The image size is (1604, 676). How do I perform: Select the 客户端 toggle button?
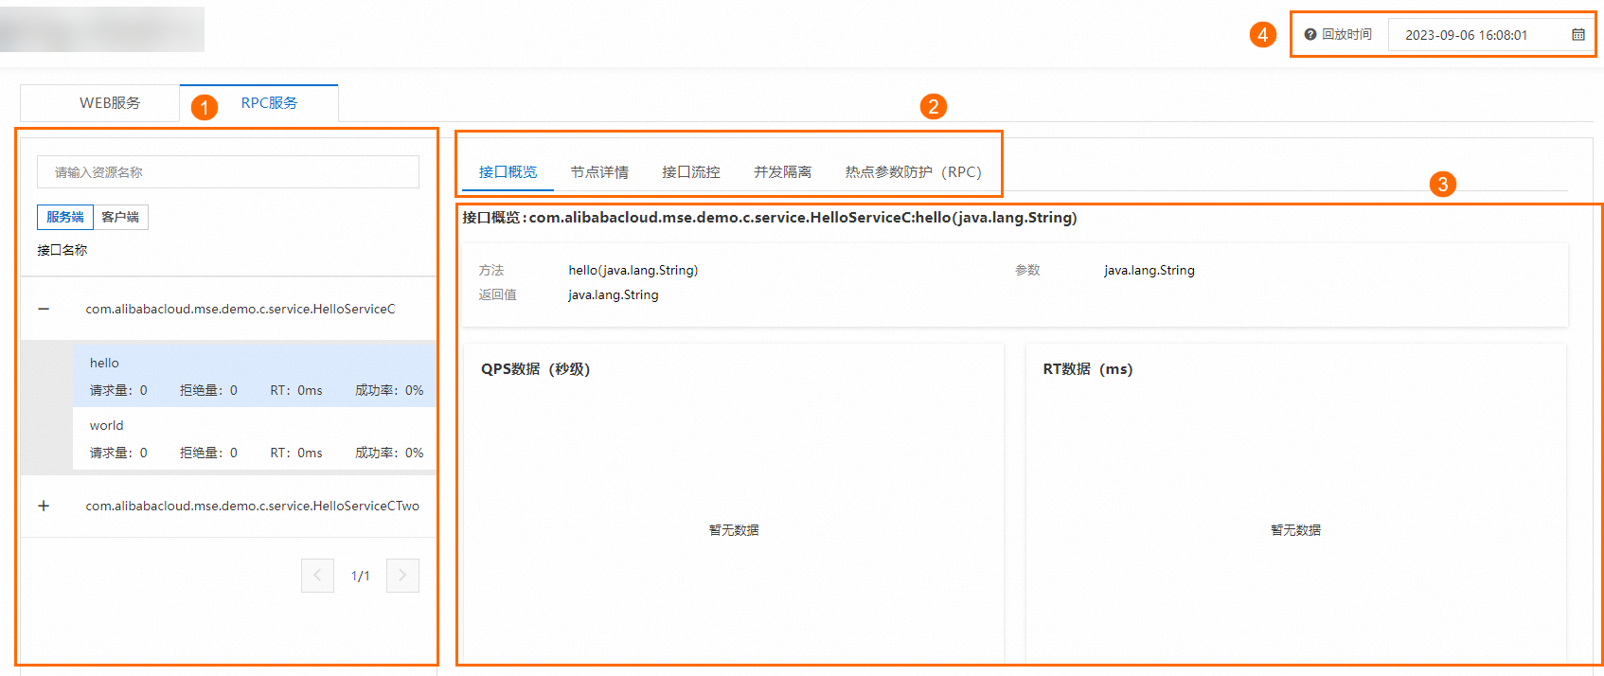coord(120,217)
